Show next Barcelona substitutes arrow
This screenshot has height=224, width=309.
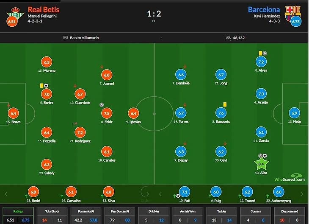302,194
